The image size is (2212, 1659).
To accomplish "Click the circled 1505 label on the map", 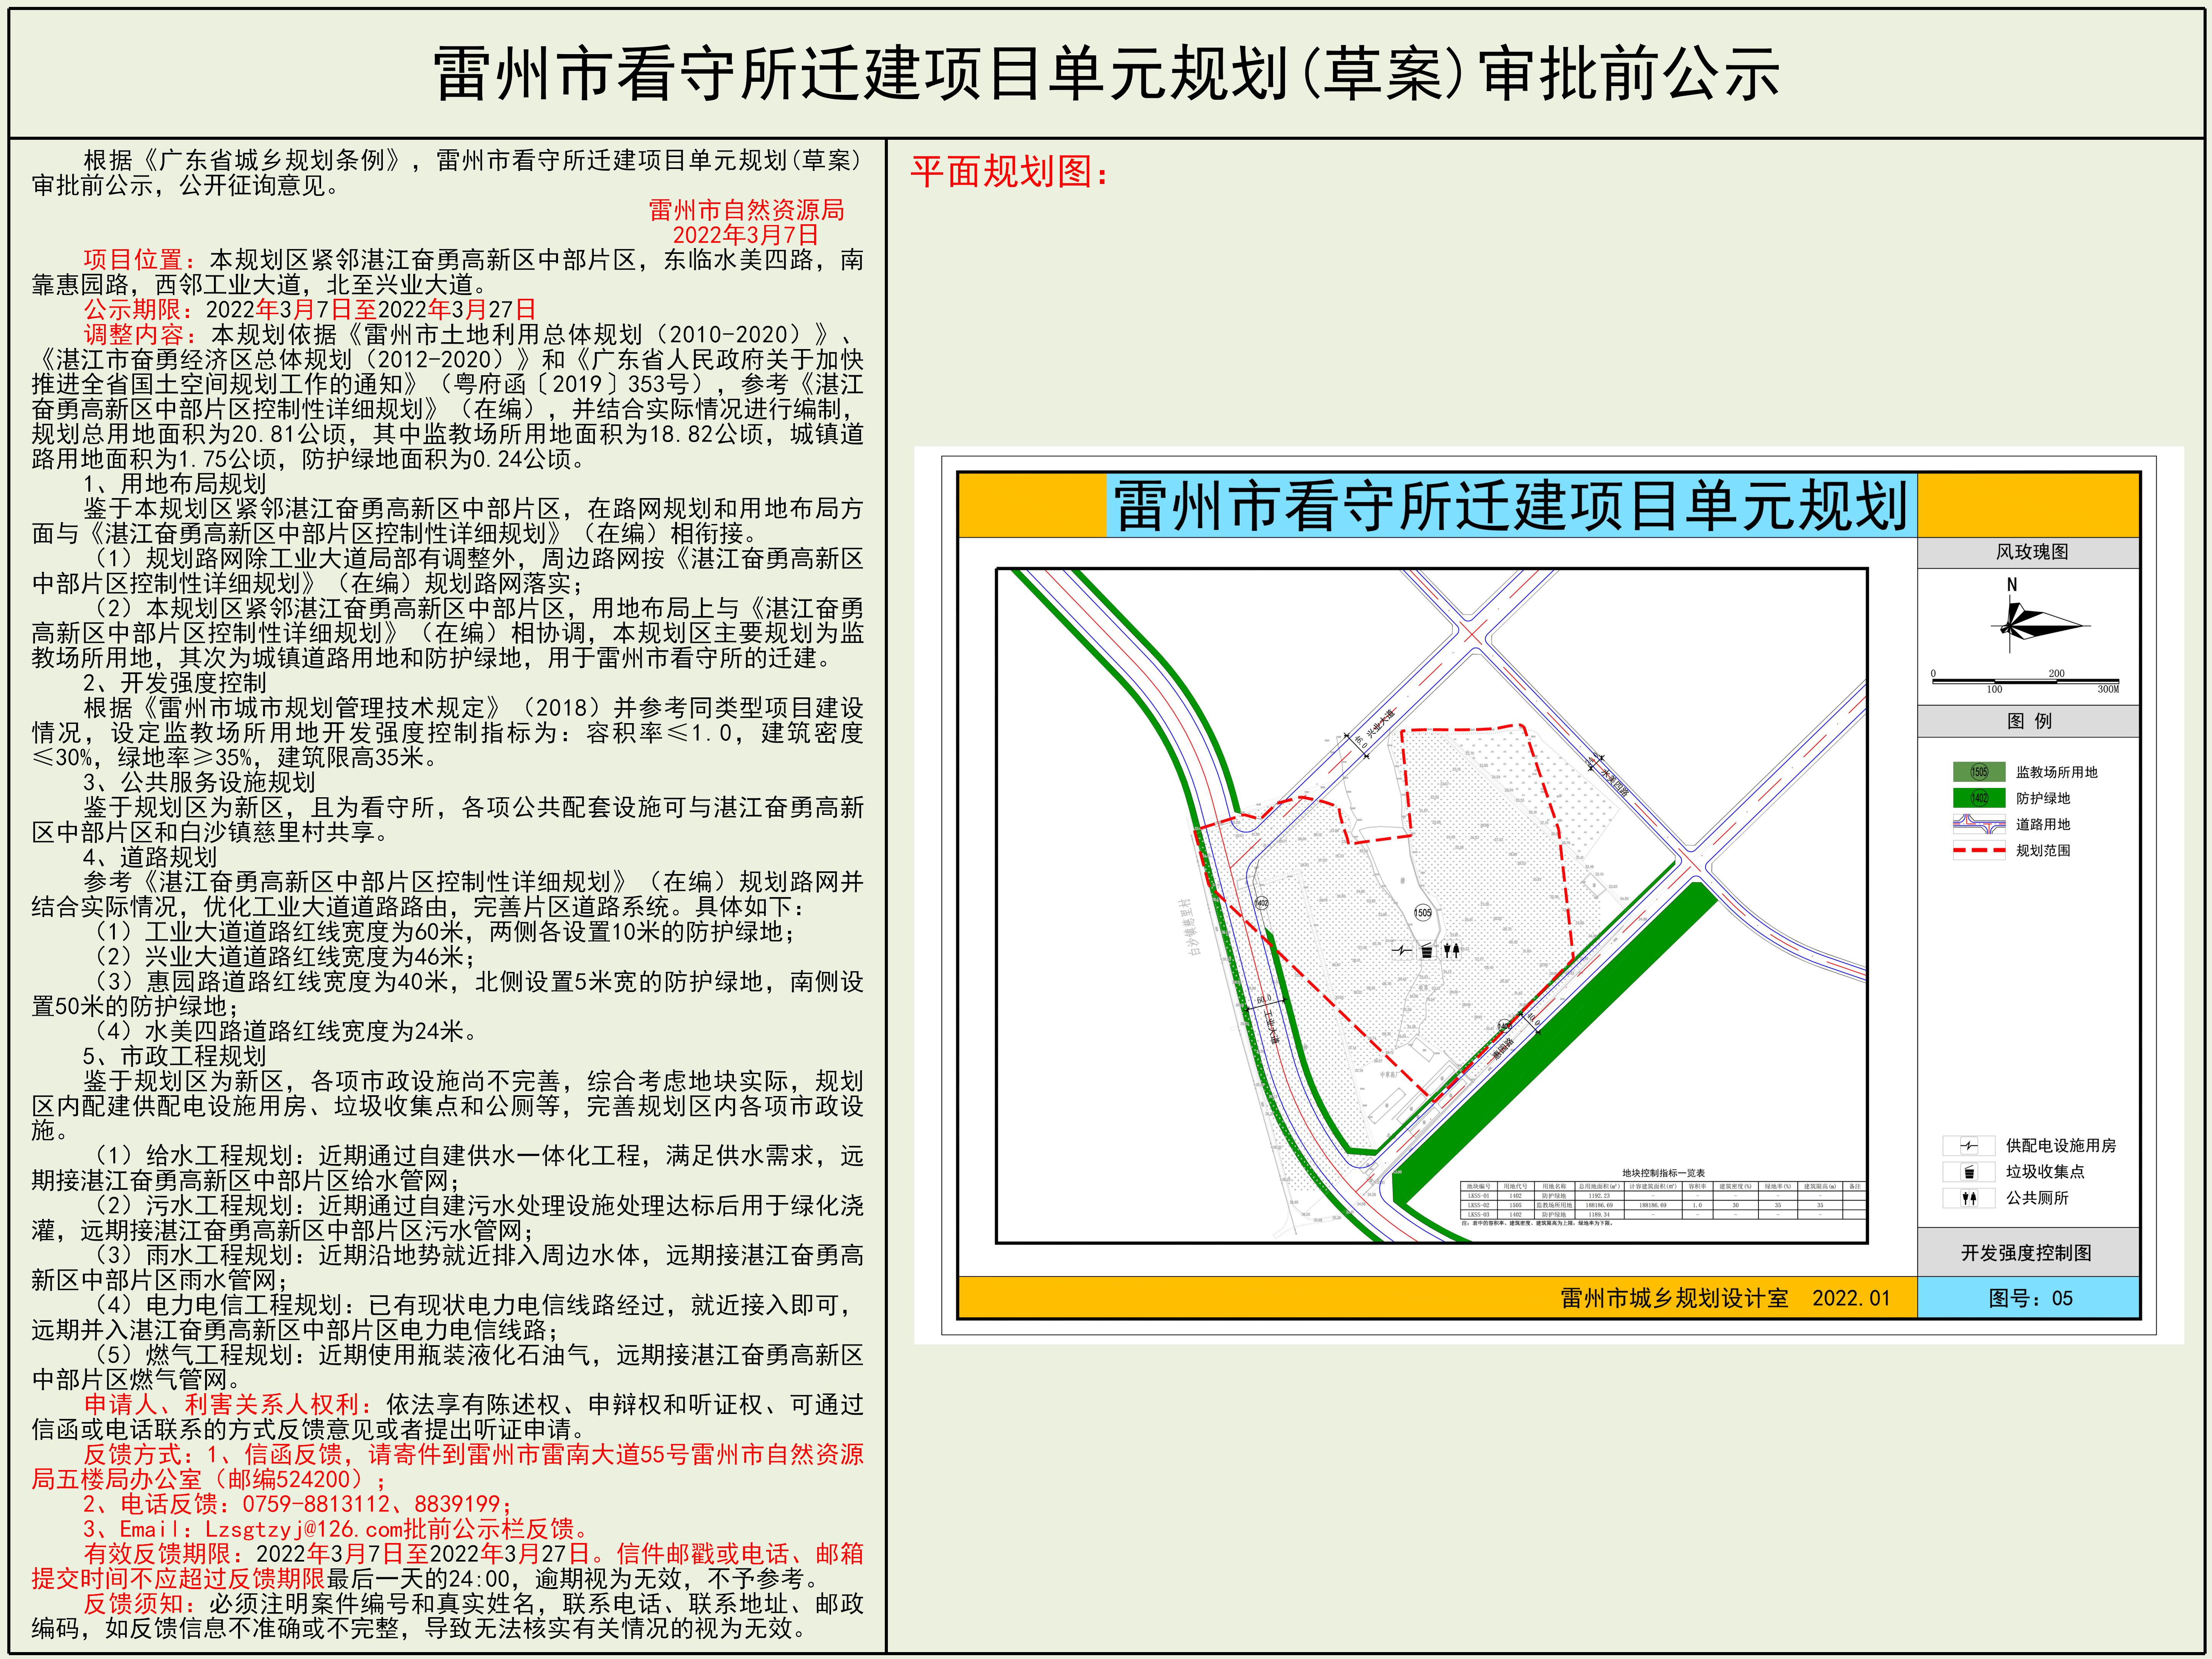I will click(x=1423, y=912).
